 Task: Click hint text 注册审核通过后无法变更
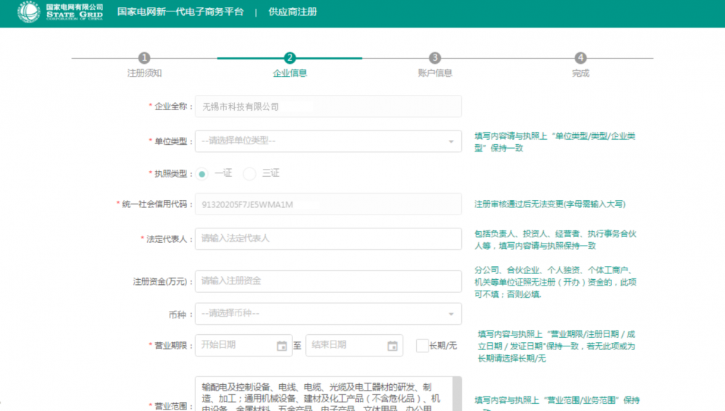tap(550, 204)
